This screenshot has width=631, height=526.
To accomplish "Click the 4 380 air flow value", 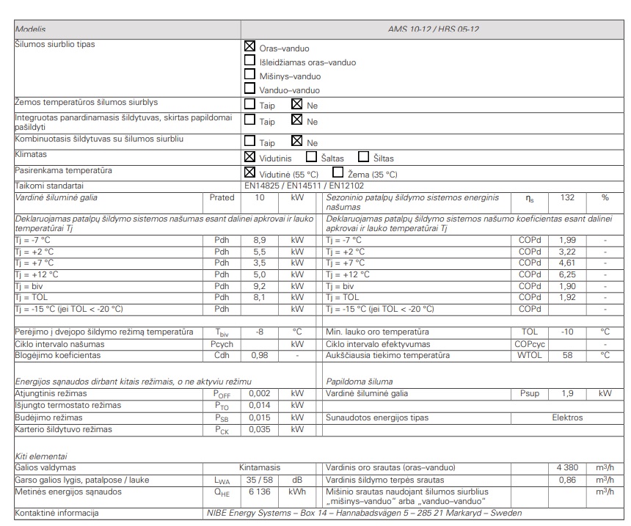I will click(x=567, y=467).
